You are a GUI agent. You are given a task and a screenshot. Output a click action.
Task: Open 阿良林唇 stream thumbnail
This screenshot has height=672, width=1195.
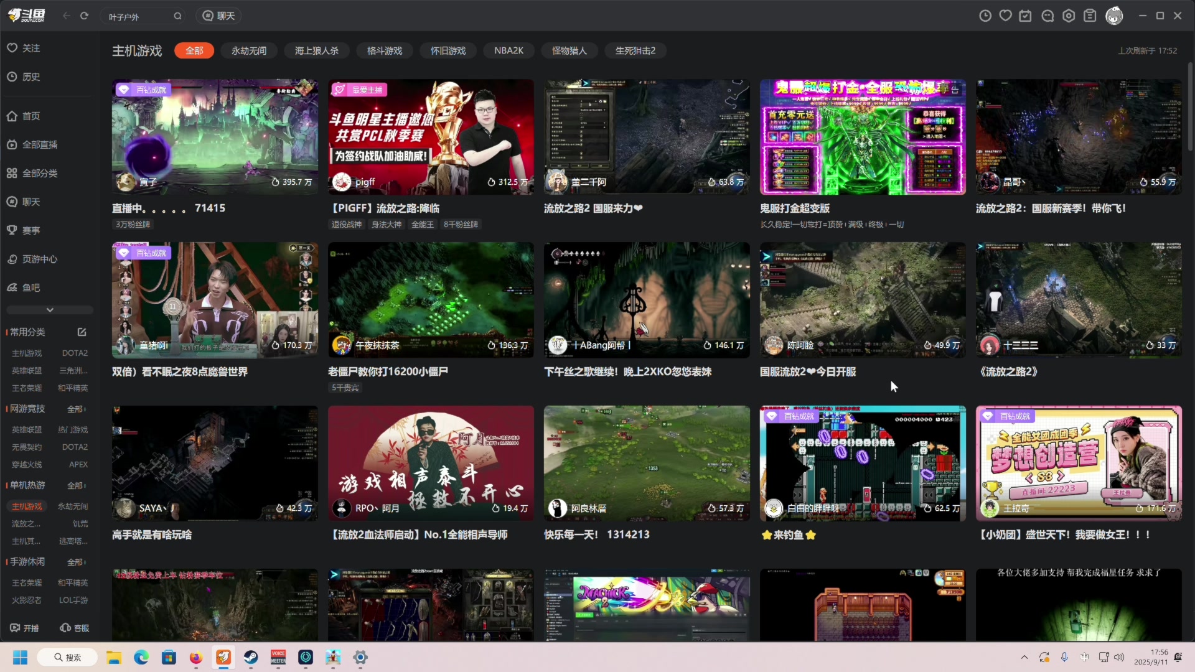[x=647, y=463]
